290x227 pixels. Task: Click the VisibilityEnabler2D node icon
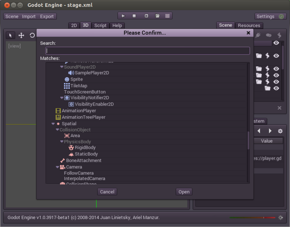(71, 104)
